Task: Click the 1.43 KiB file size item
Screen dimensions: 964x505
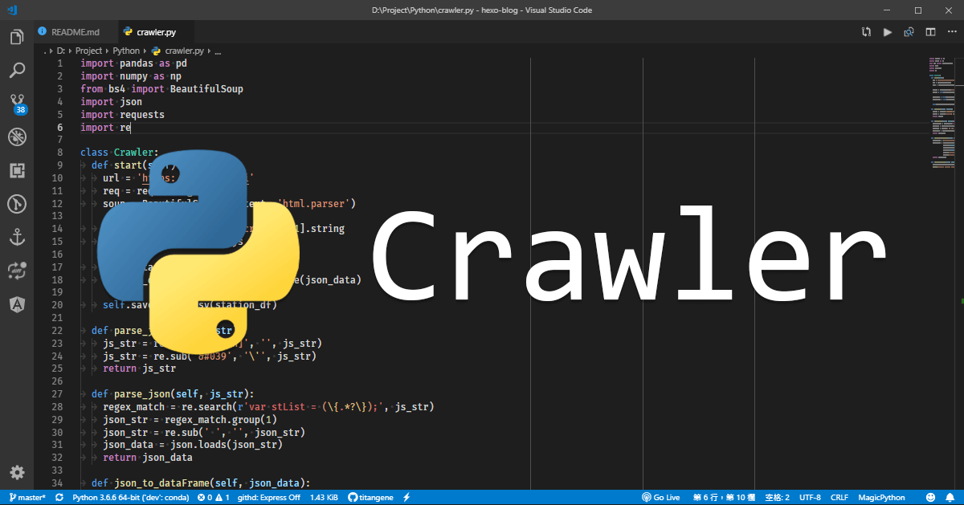Action: coord(323,498)
